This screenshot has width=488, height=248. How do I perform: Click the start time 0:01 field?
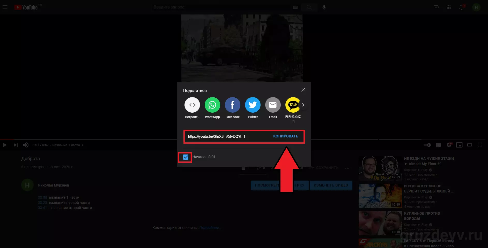[x=215, y=157]
